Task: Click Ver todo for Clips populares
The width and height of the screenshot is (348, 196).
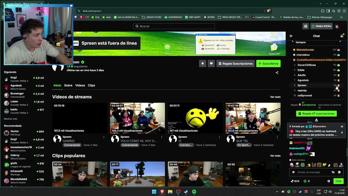Action: 275,156
